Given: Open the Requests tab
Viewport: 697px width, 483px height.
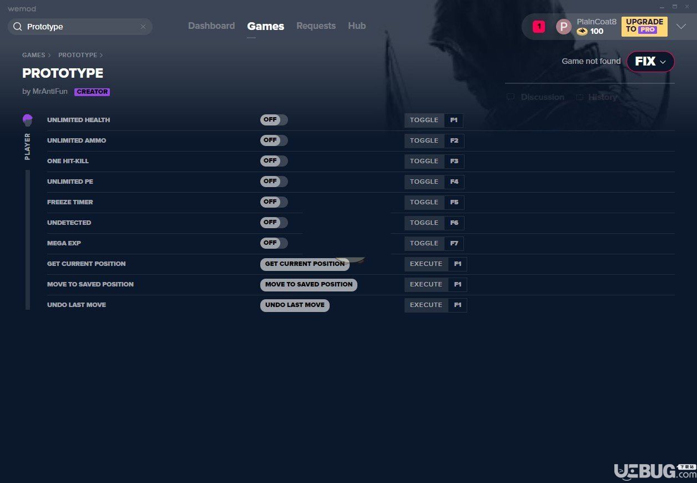Looking at the screenshot, I should pos(316,26).
